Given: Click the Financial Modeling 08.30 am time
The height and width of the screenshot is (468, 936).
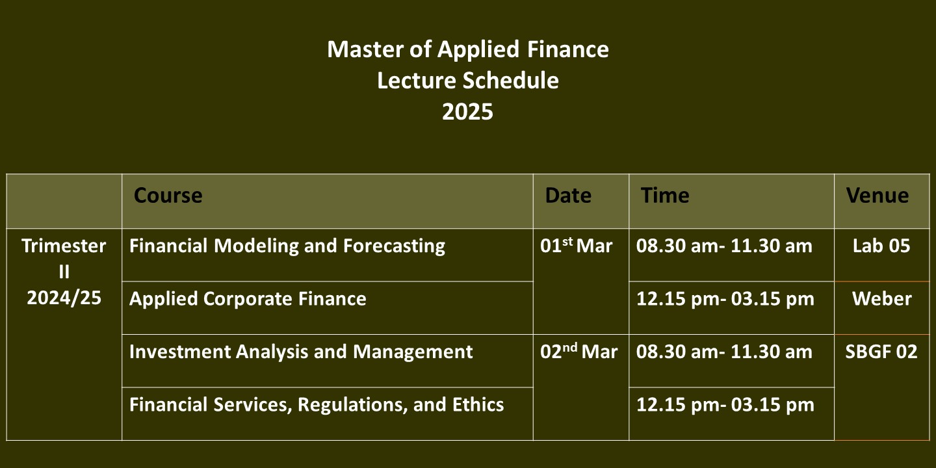Looking at the screenshot, I should [724, 246].
